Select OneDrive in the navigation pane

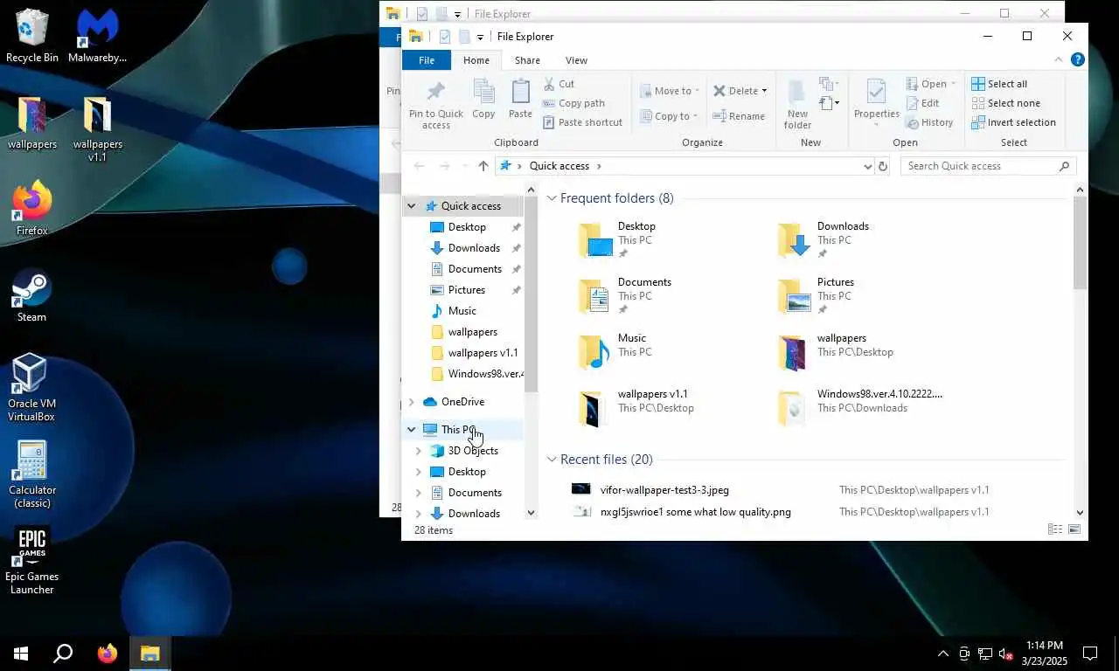pyautogui.click(x=462, y=402)
